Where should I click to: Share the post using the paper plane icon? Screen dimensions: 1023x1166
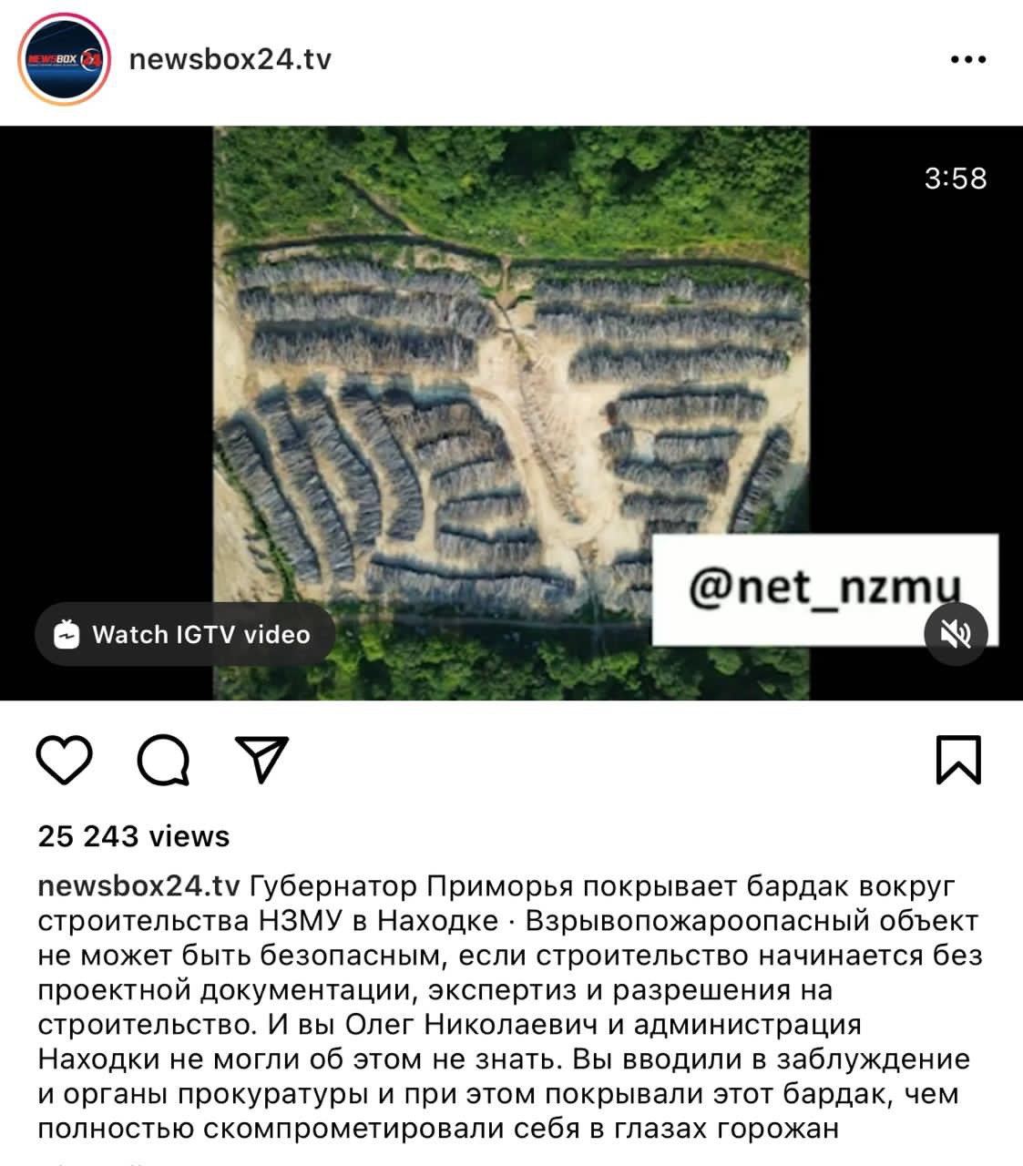click(x=261, y=759)
